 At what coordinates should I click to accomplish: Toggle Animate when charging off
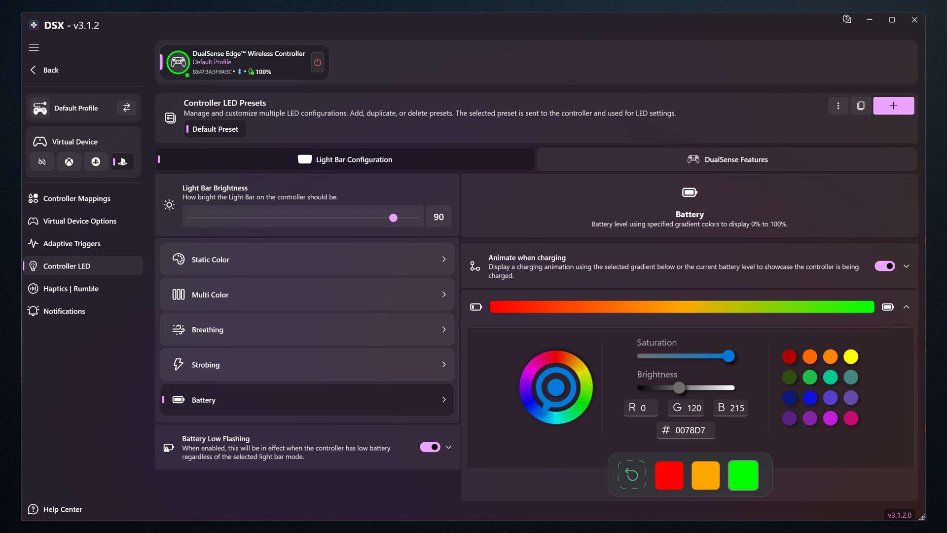[885, 266]
